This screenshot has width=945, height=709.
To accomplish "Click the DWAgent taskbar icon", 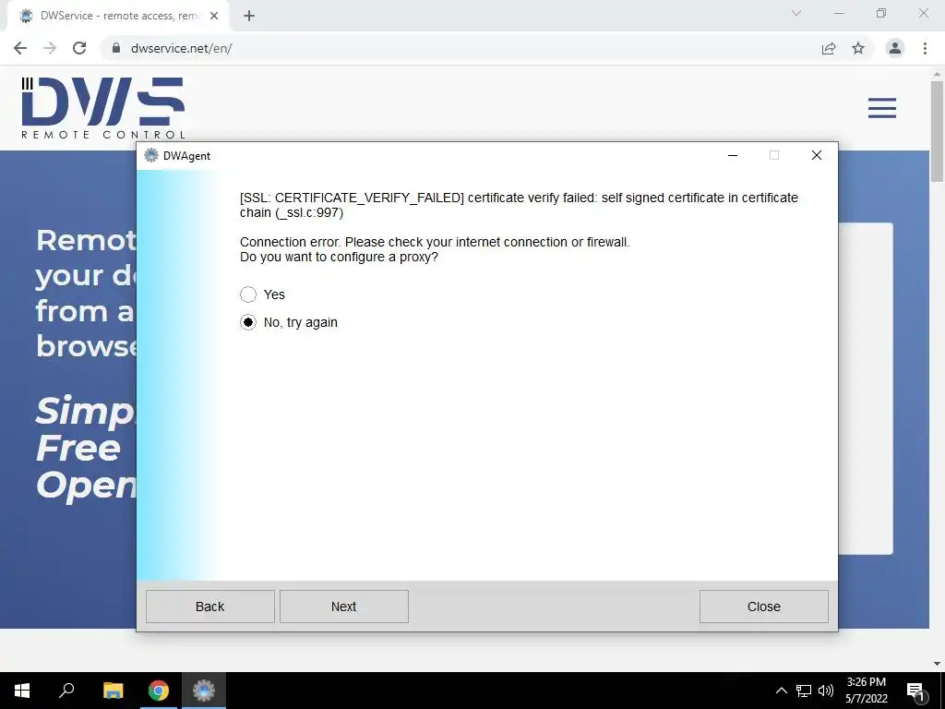I will [x=204, y=691].
